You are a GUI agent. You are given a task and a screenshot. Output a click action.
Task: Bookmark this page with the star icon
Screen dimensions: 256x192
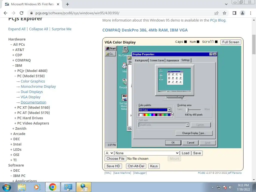coord(224,13)
